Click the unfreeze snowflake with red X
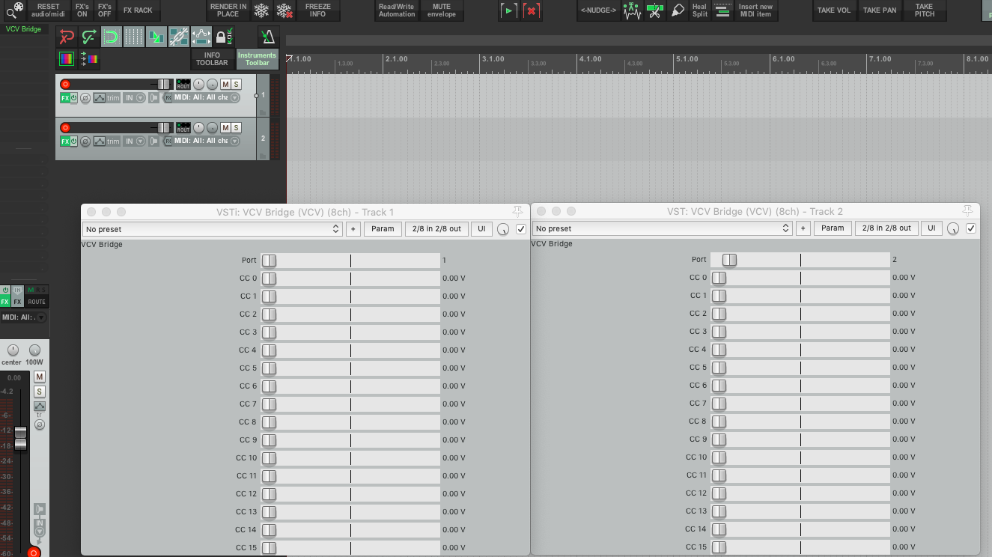992x557 pixels. 284,10
